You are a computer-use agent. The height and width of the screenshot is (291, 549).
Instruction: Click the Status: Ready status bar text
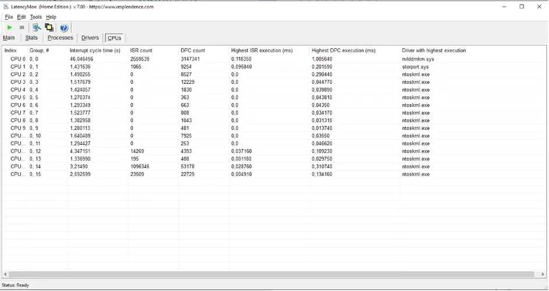[x=15, y=285]
